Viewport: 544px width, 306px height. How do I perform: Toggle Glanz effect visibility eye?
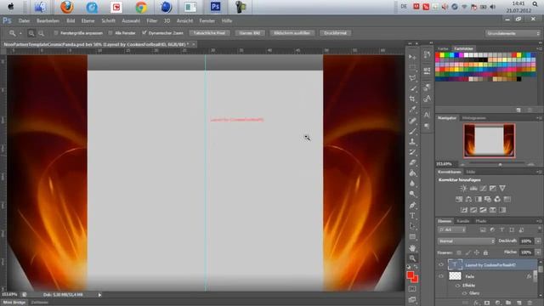tap(464, 293)
